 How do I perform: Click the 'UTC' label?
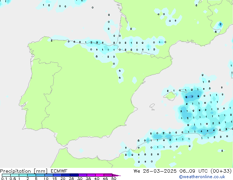(203, 171)
